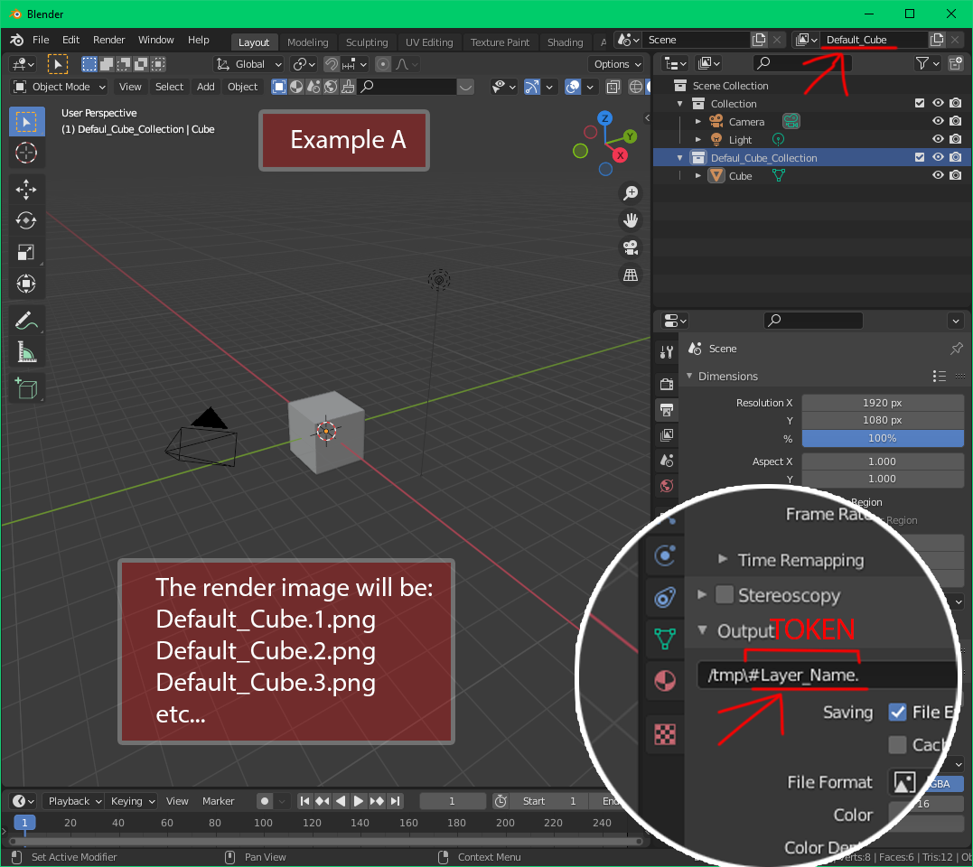Select the 3D Cursor tool

coord(26,153)
